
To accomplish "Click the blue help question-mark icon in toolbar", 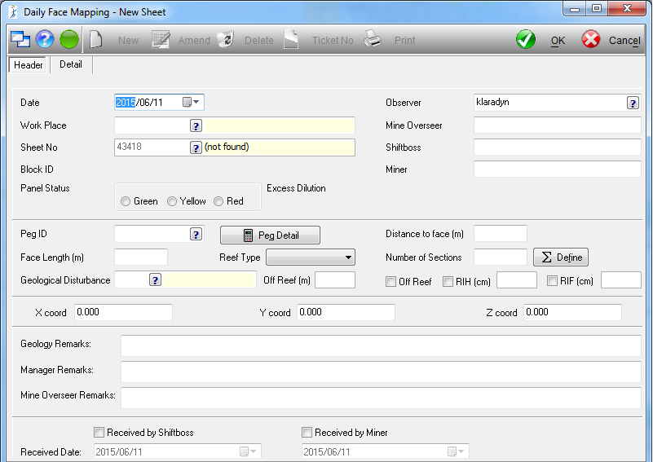I will coord(45,40).
